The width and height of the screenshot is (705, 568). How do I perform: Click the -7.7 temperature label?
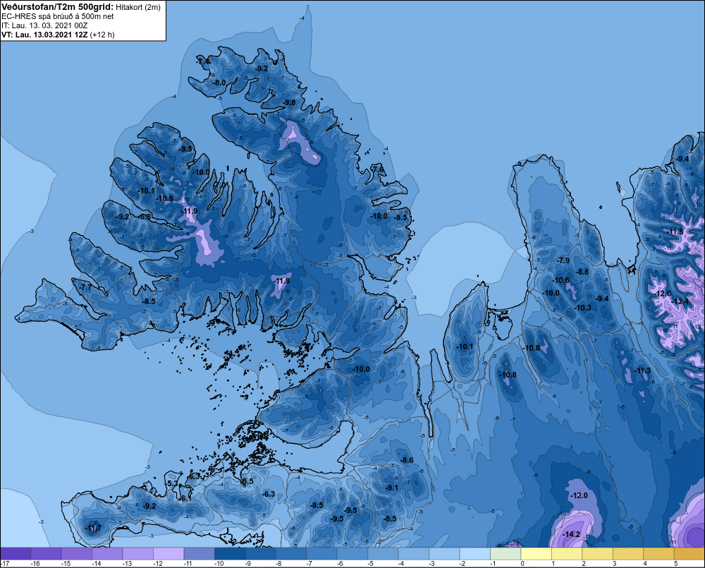85,287
